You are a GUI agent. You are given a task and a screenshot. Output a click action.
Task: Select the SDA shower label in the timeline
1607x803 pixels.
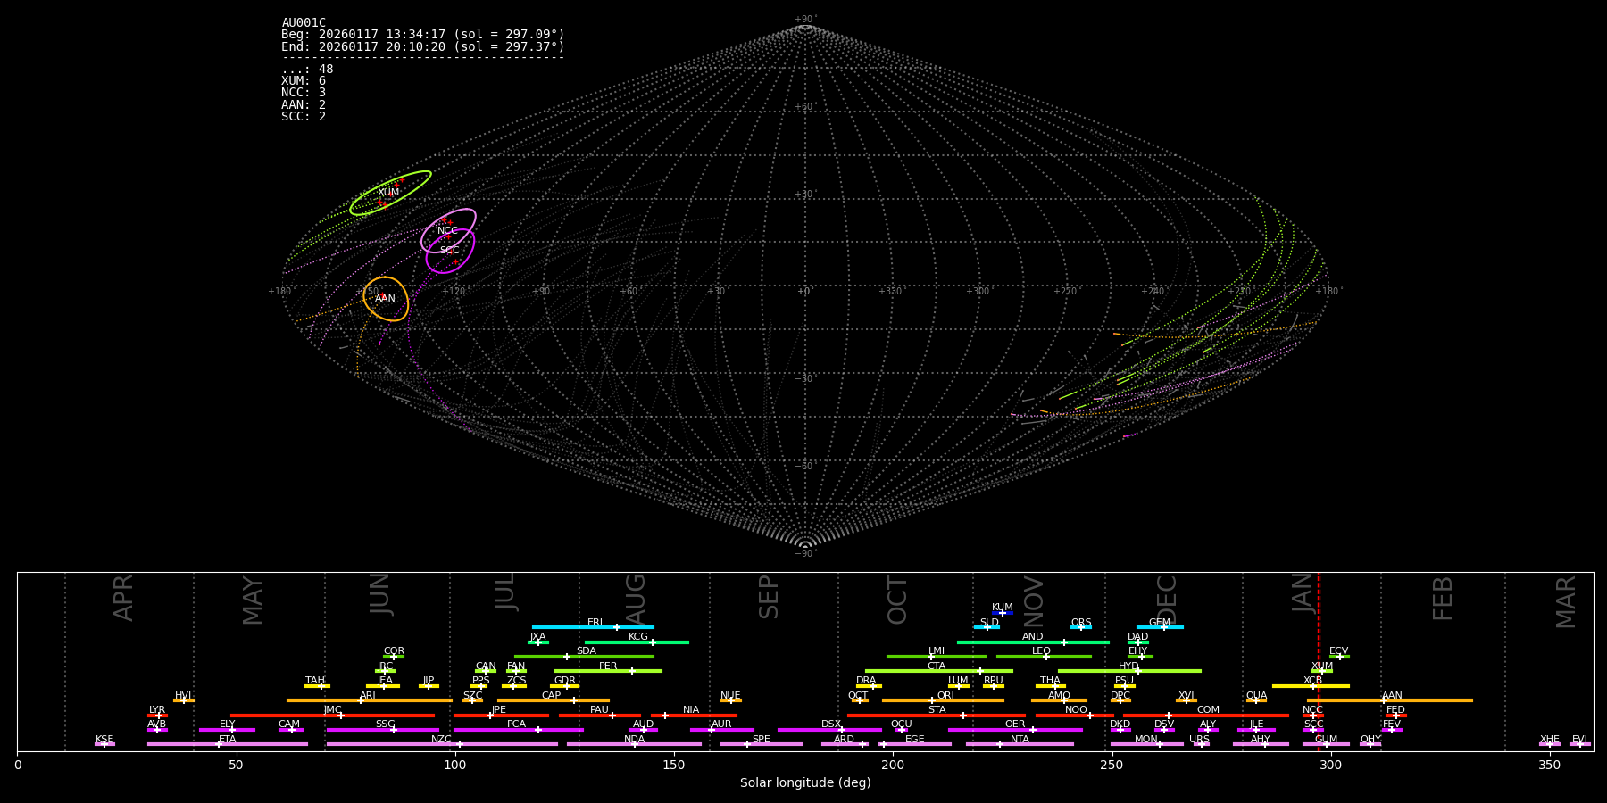[x=587, y=651]
